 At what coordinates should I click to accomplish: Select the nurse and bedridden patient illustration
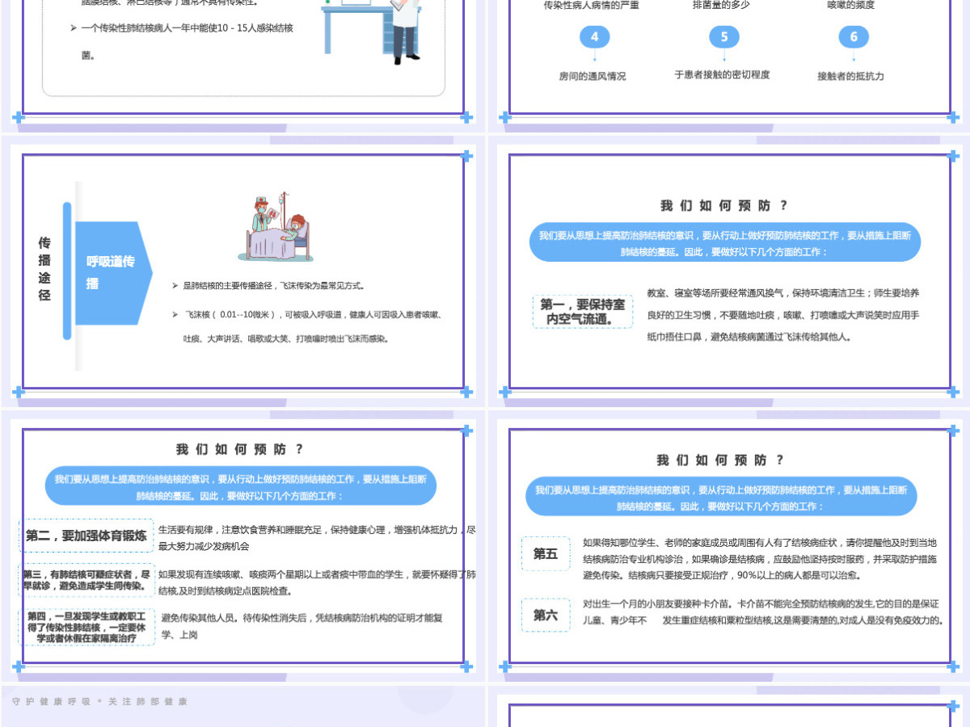click(275, 226)
